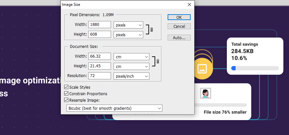The height and width of the screenshot is (135, 289).
Task: Open pixel Height units dropdown
Action: pyautogui.click(x=128, y=35)
